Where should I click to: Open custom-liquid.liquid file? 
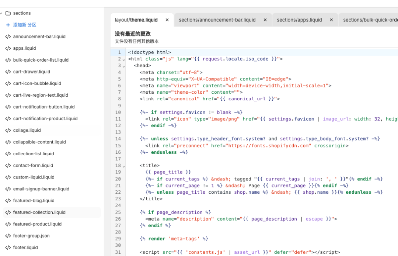34,177
